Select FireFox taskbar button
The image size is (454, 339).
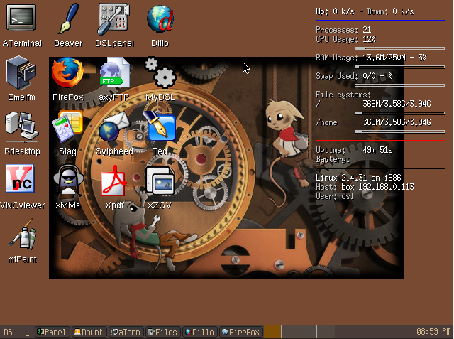coord(241,333)
